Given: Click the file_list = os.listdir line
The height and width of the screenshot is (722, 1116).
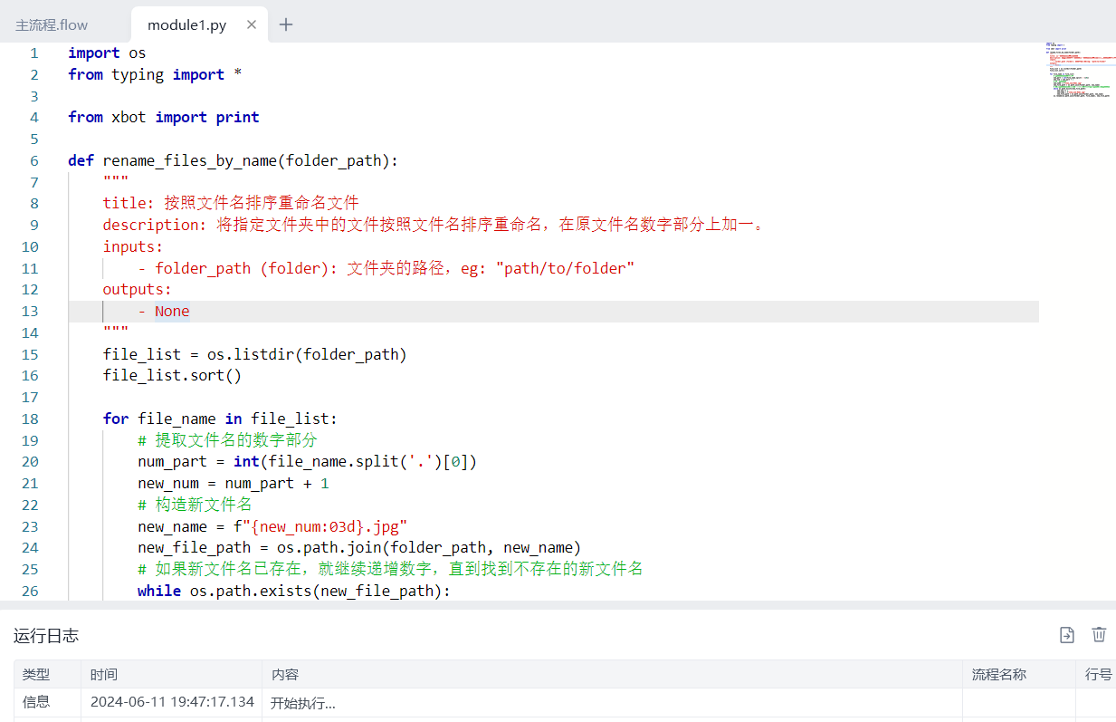Looking at the screenshot, I should (255, 354).
